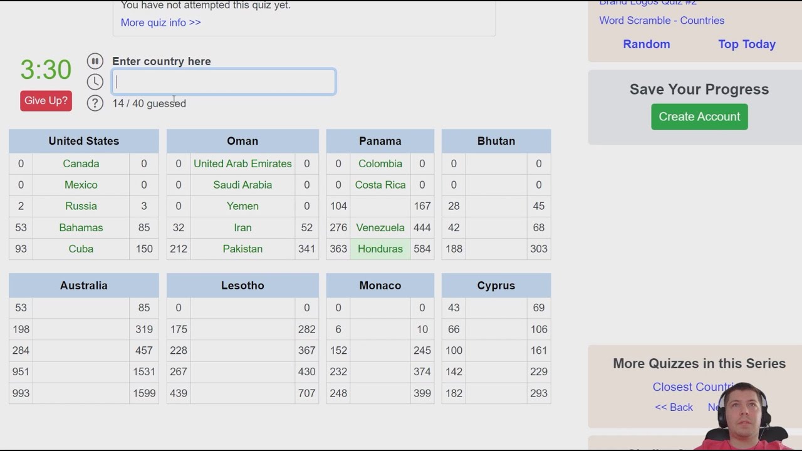Open the Random quiz link

(x=647, y=44)
